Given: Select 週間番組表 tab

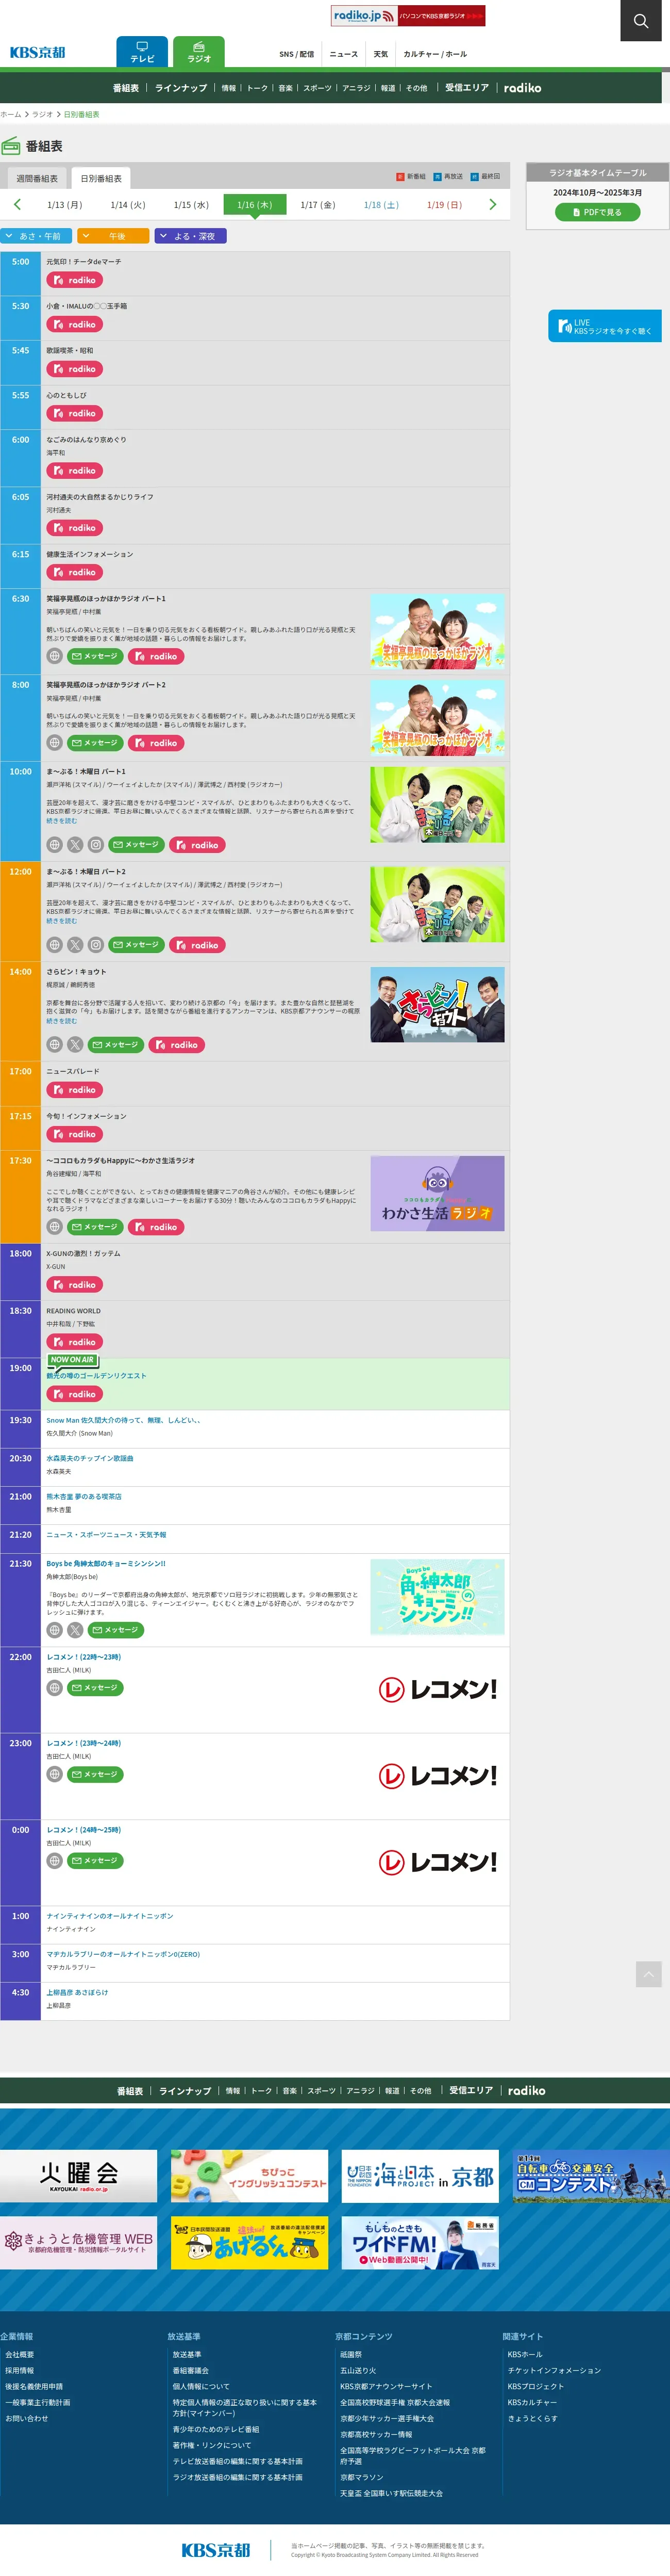Looking at the screenshot, I should coord(37,179).
